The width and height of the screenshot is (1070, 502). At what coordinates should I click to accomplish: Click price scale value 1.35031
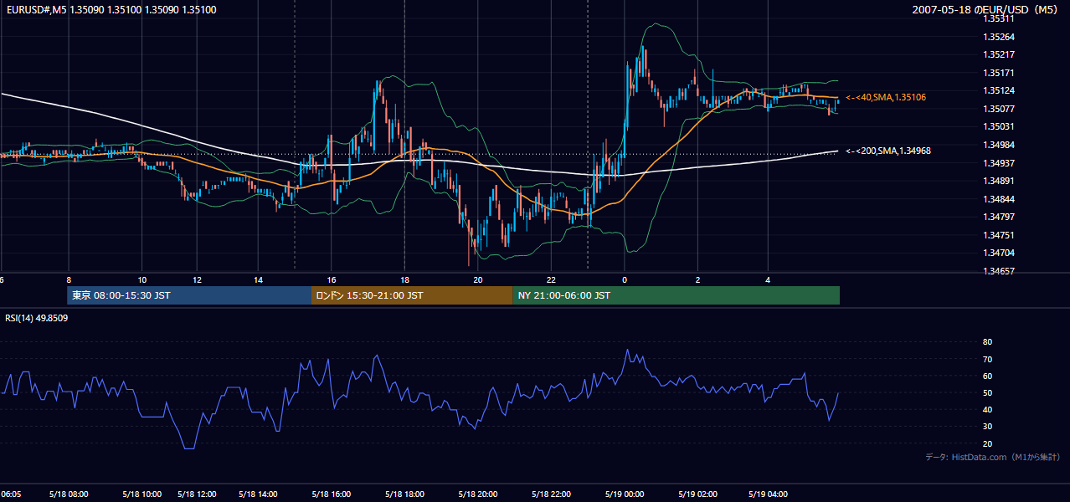tap(999, 126)
